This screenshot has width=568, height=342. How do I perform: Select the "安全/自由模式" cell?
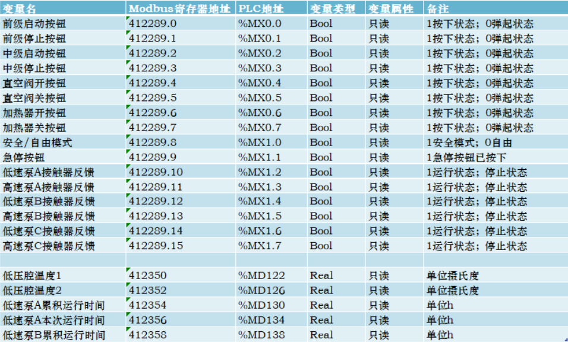(x=37, y=142)
